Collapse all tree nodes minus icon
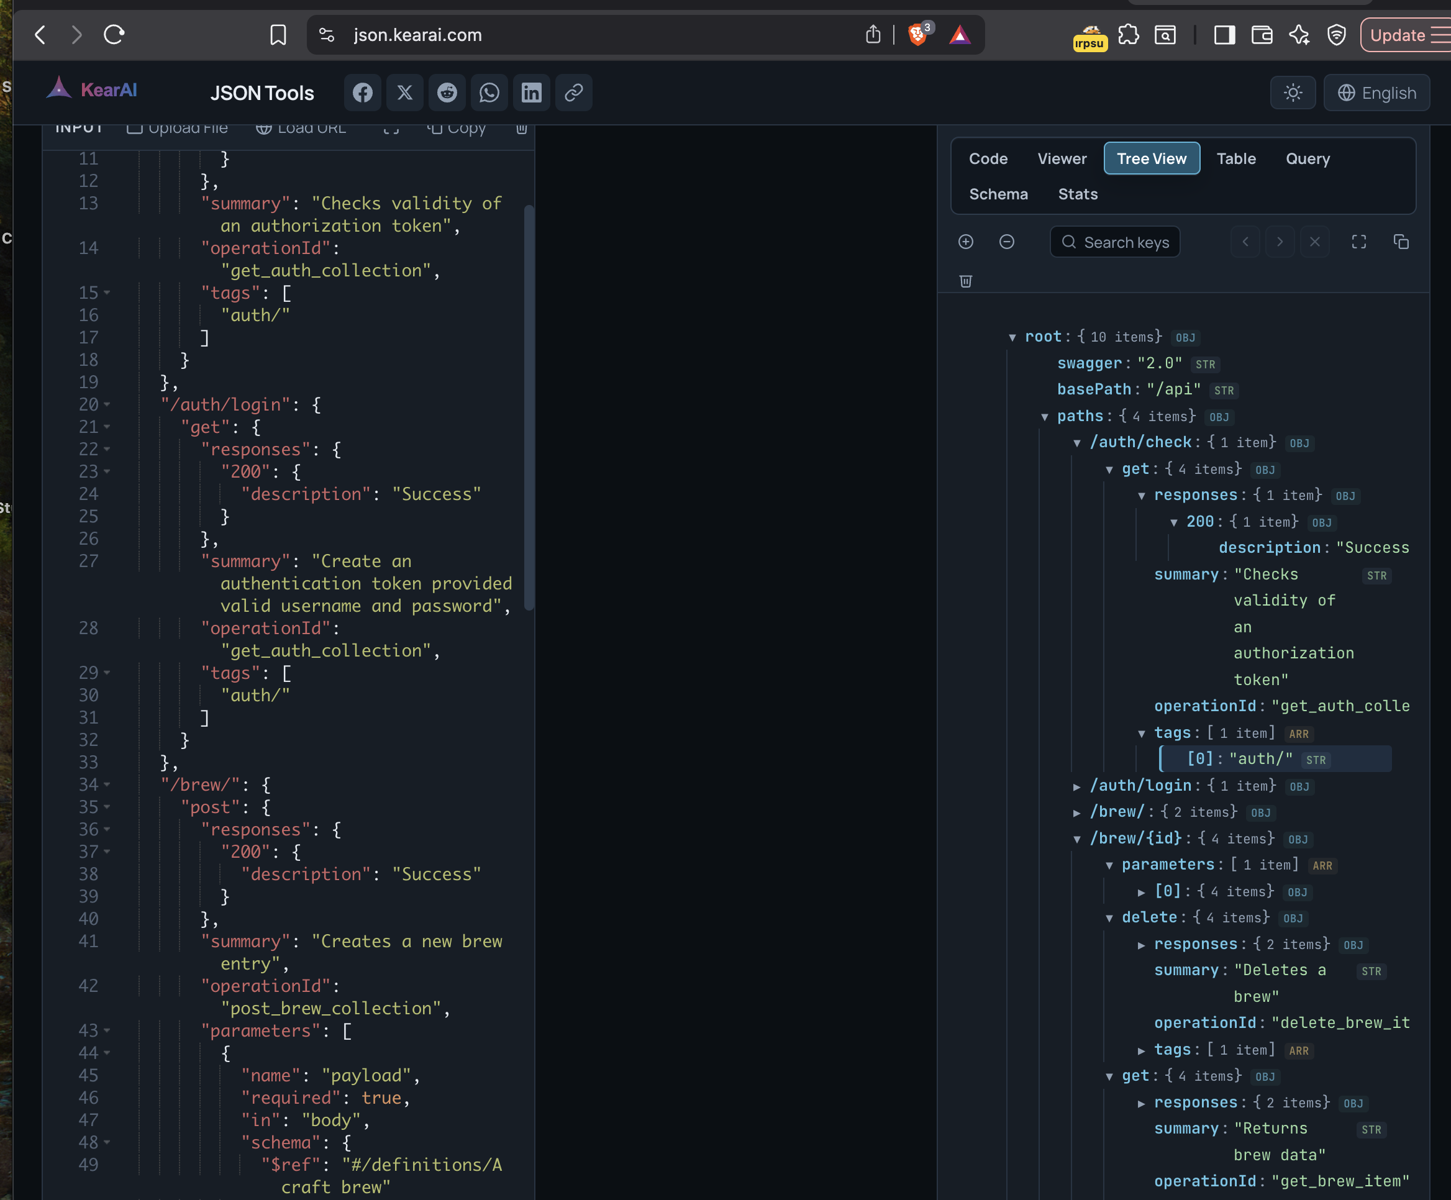The image size is (1451, 1200). click(1007, 242)
